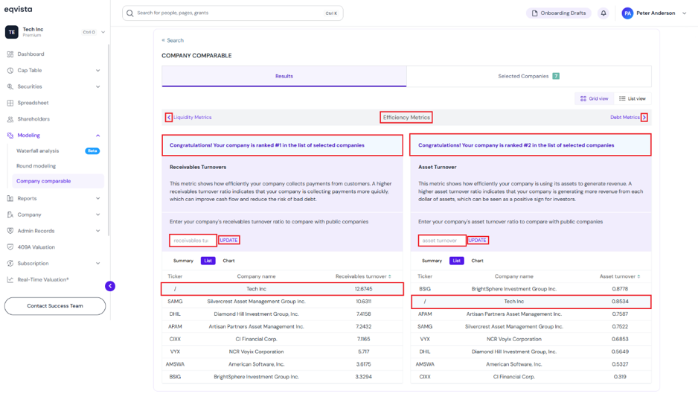Click the Modeling sidebar icon

point(10,136)
